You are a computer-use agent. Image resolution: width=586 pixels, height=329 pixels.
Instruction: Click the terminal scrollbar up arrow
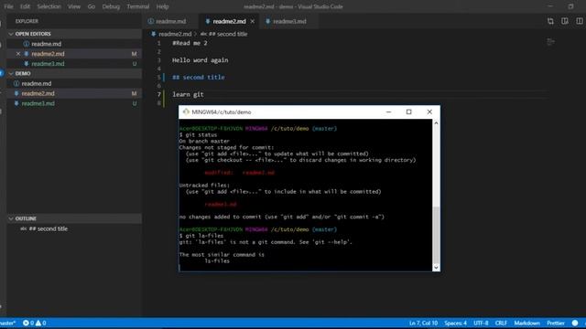click(x=436, y=122)
